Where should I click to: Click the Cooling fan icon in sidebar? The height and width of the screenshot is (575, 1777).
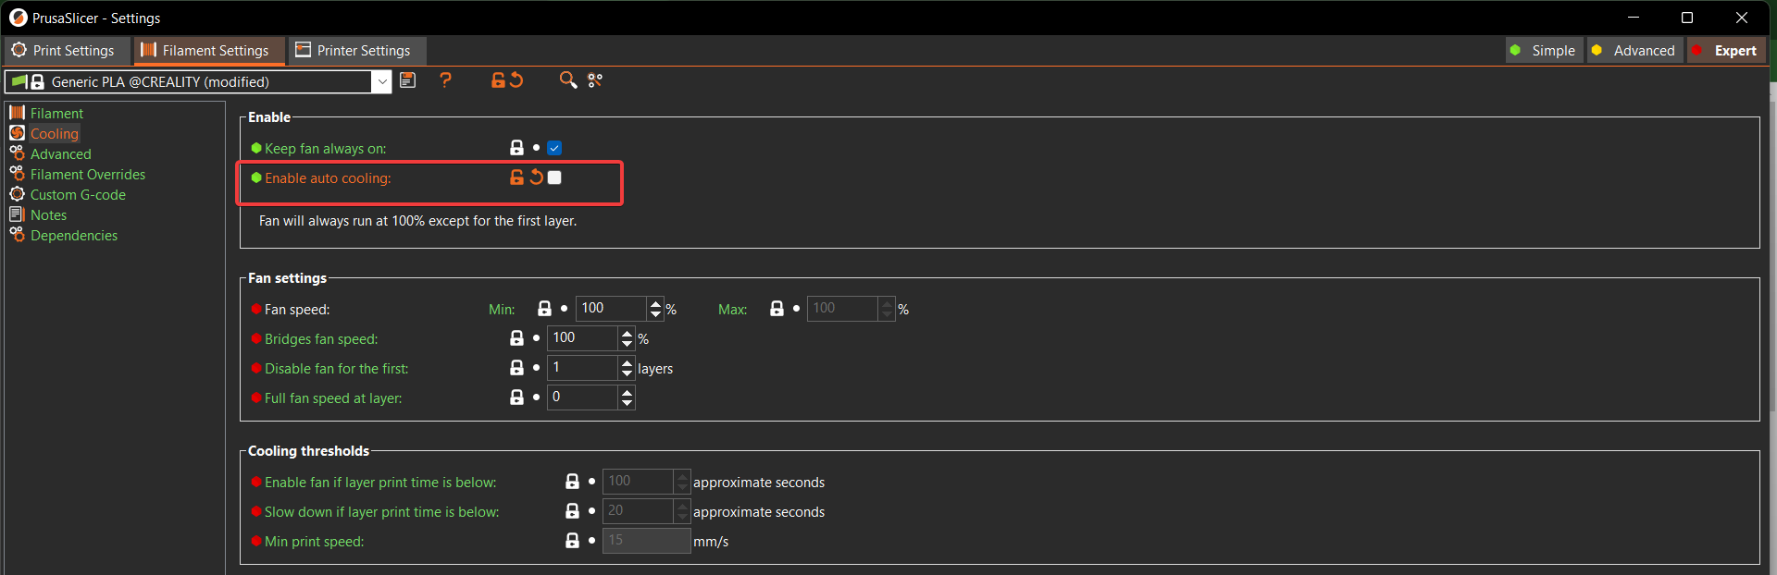17,133
